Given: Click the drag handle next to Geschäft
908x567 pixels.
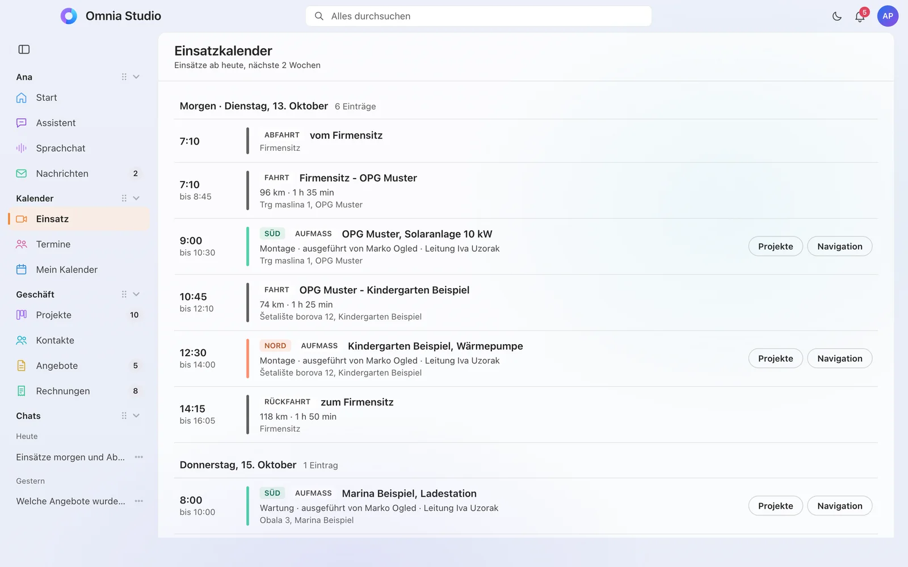Looking at the screenshot, I should (124, 294).
